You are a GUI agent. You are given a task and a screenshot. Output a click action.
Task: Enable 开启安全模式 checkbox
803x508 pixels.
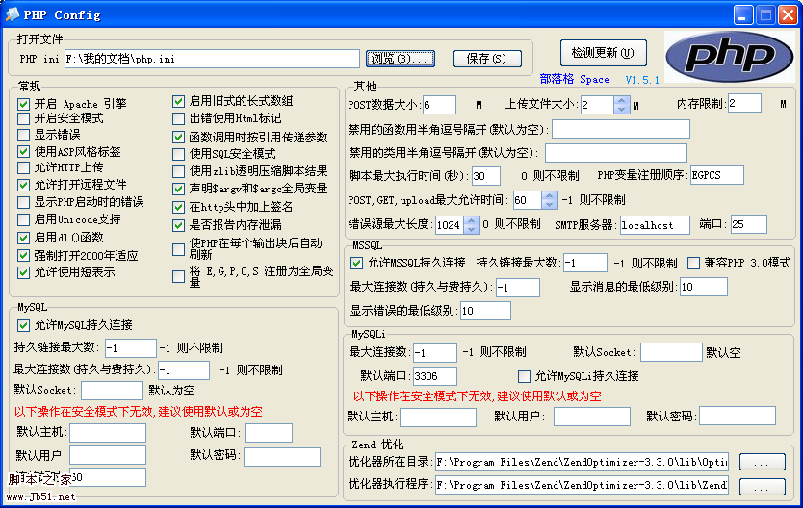click(x=23, y=118)
